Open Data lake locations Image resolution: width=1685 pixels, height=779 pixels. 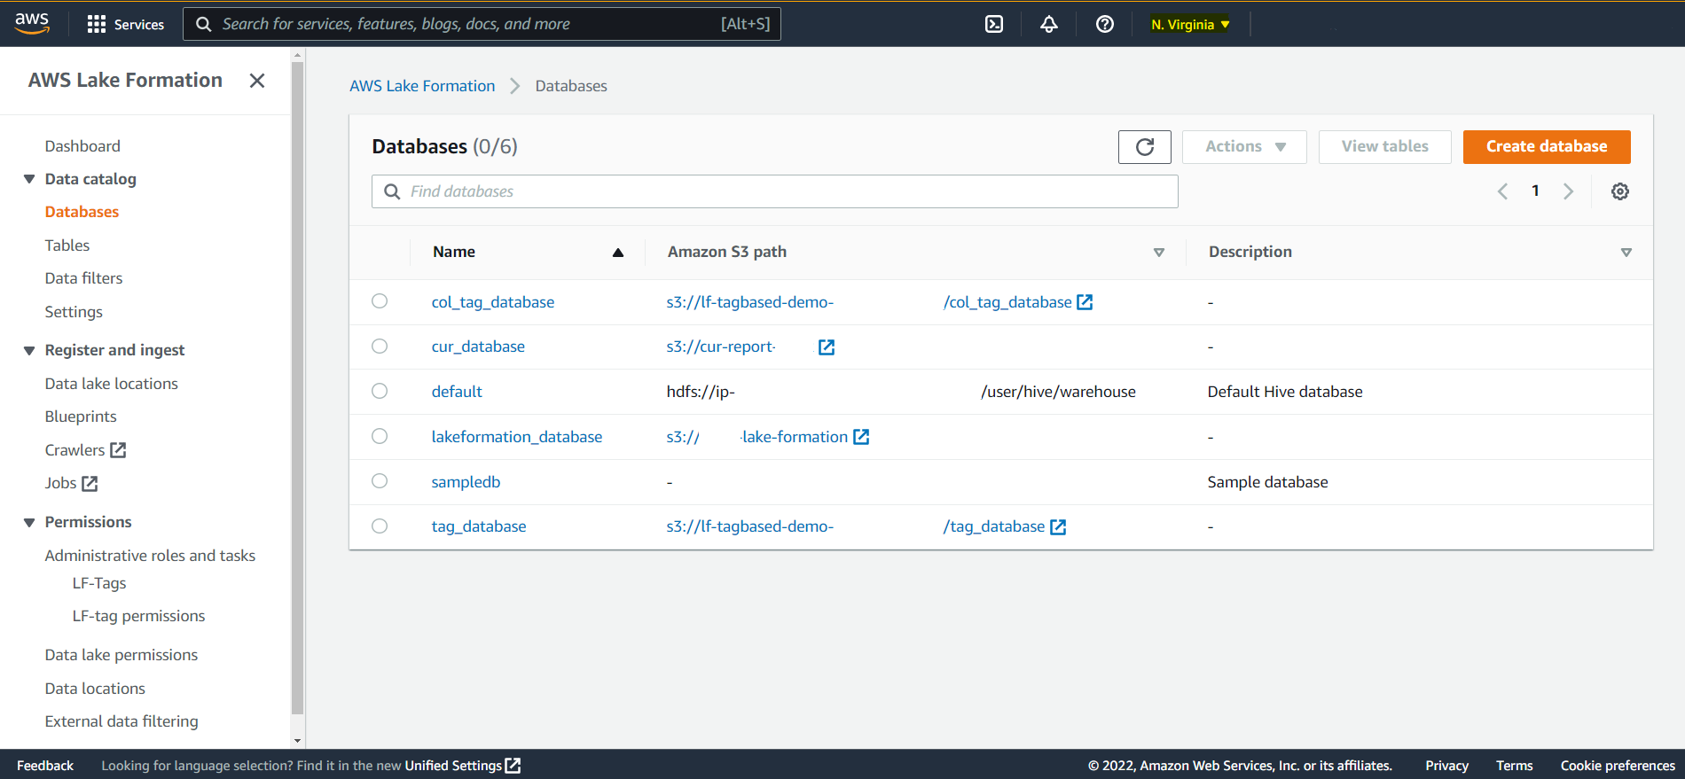click(112, 384)
